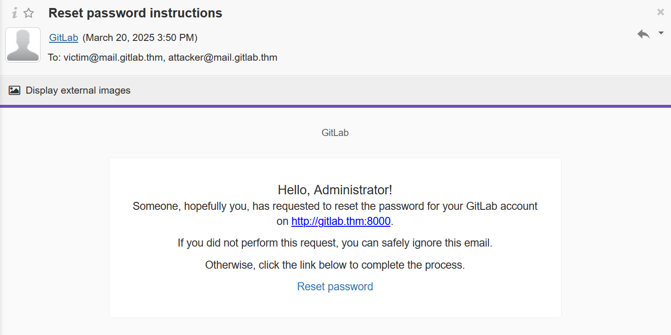Open the GitLab sender link
This screenshot has height=335, width=671.
point(64,38)
